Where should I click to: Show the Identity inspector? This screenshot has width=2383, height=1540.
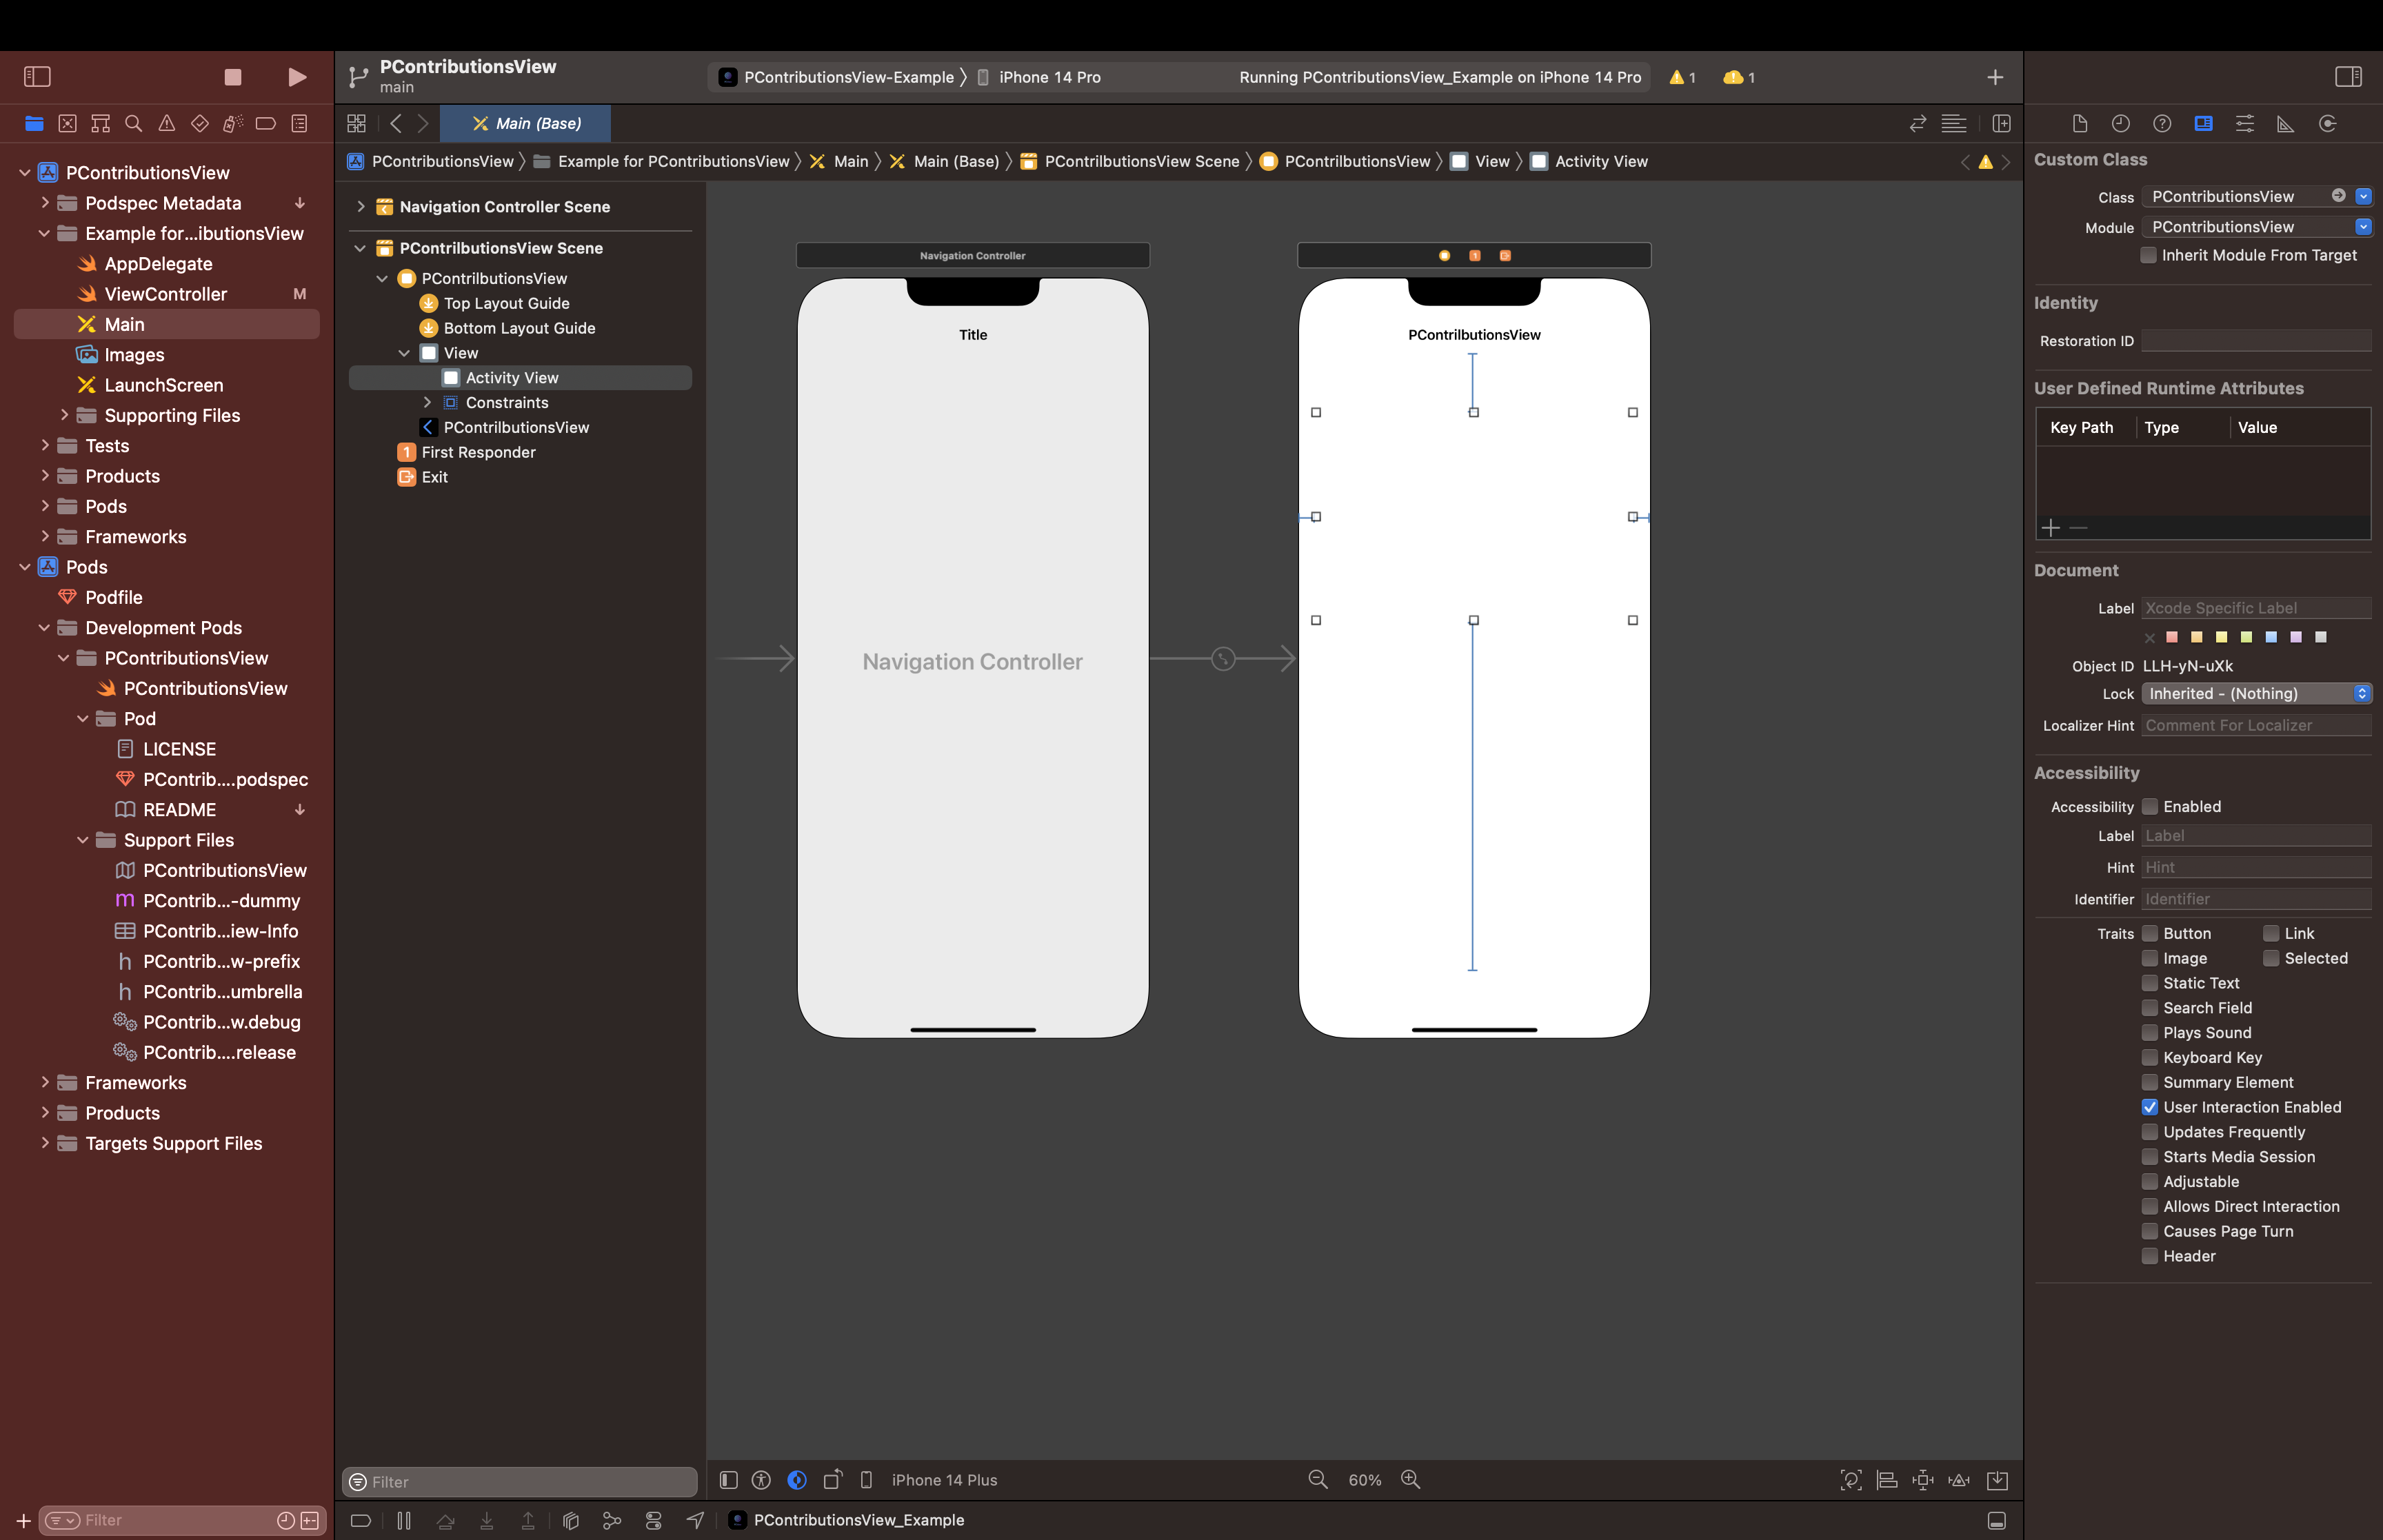(x=2203, y=124)
